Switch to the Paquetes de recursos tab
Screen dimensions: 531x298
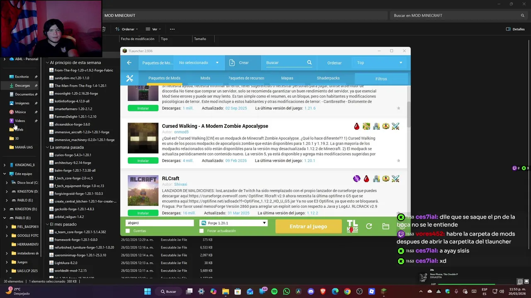click(x=246, y=78)
